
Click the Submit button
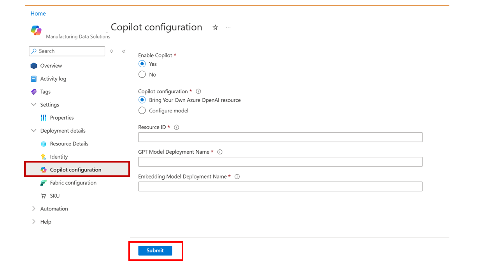(155, 250)
